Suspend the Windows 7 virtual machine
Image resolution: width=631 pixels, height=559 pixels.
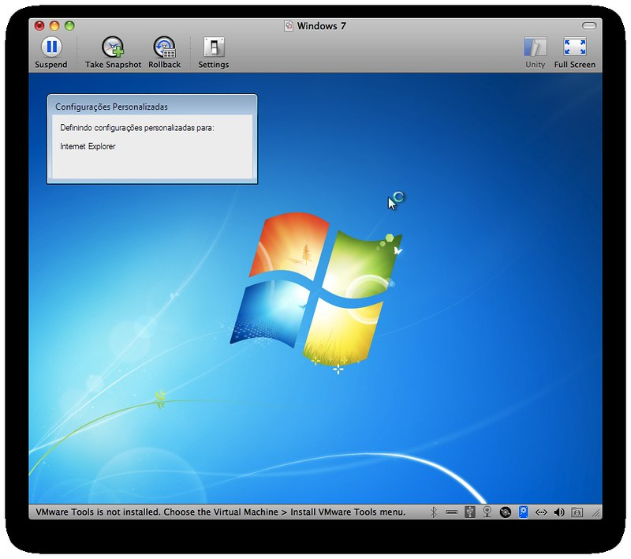pos(51,52)
